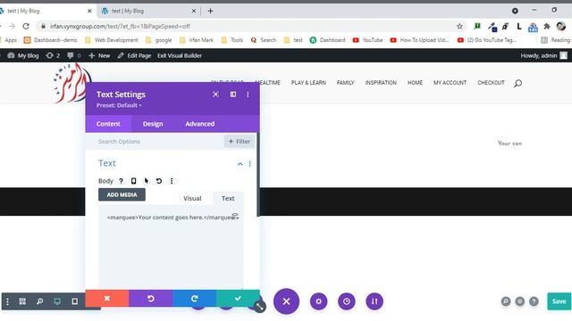
Task: Switch editor to Visual tab
Action: (192, 198)
